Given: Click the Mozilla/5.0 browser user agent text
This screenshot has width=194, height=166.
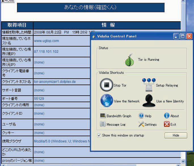Looking at the screenshot, I should pos(62,141).
